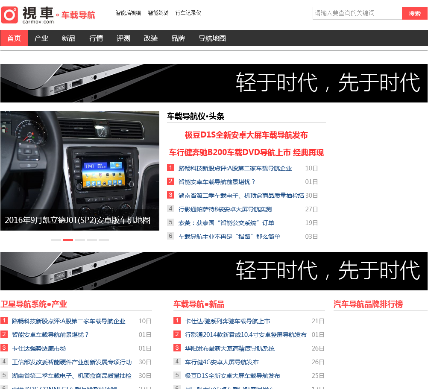Screen dimensions: 428x389
Task: Select the fifth carousel indicator bar
Action: 104,240
